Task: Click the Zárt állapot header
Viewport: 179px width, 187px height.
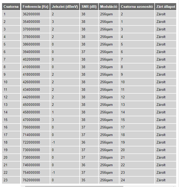Action: coord(165,7)
